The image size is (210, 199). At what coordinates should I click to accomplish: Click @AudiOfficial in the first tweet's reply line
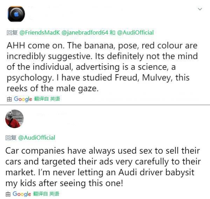135,32
